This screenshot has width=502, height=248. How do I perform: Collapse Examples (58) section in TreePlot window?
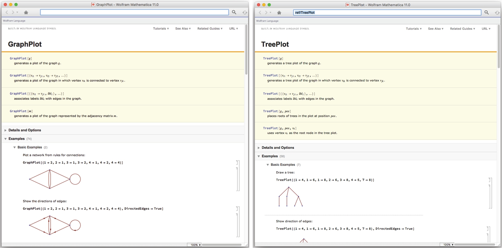tap(259, 156)
